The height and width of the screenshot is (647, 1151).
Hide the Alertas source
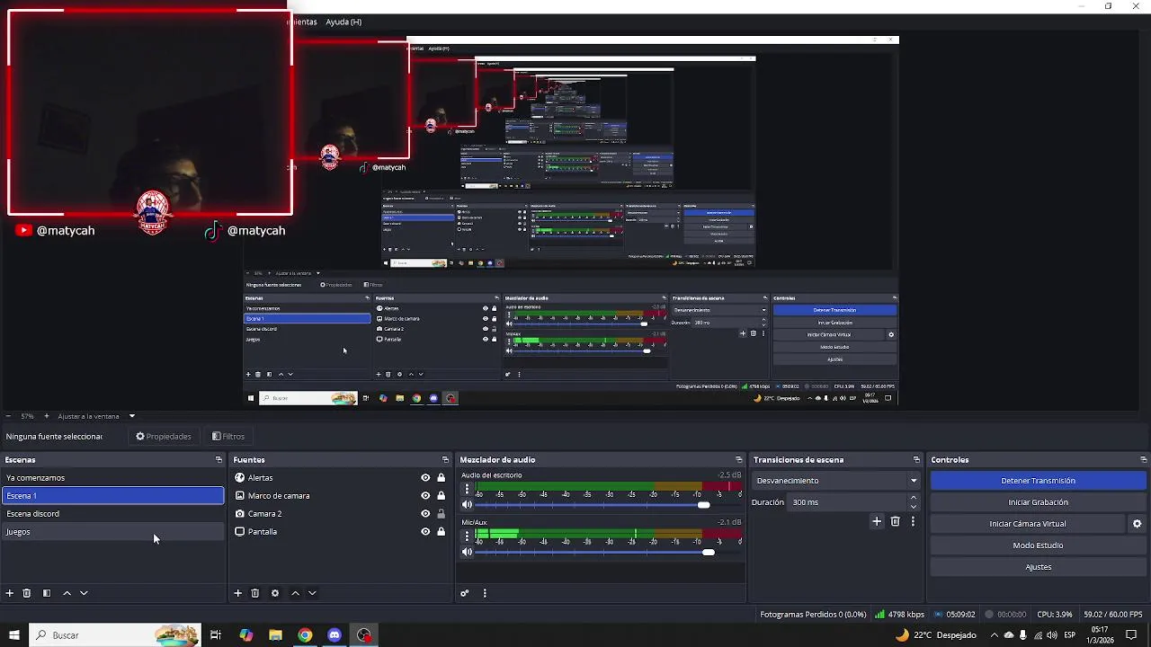point(425,478)
